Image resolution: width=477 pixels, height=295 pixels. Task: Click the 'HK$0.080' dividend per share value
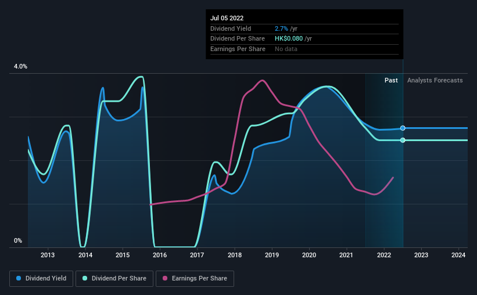tap(289, 39)
